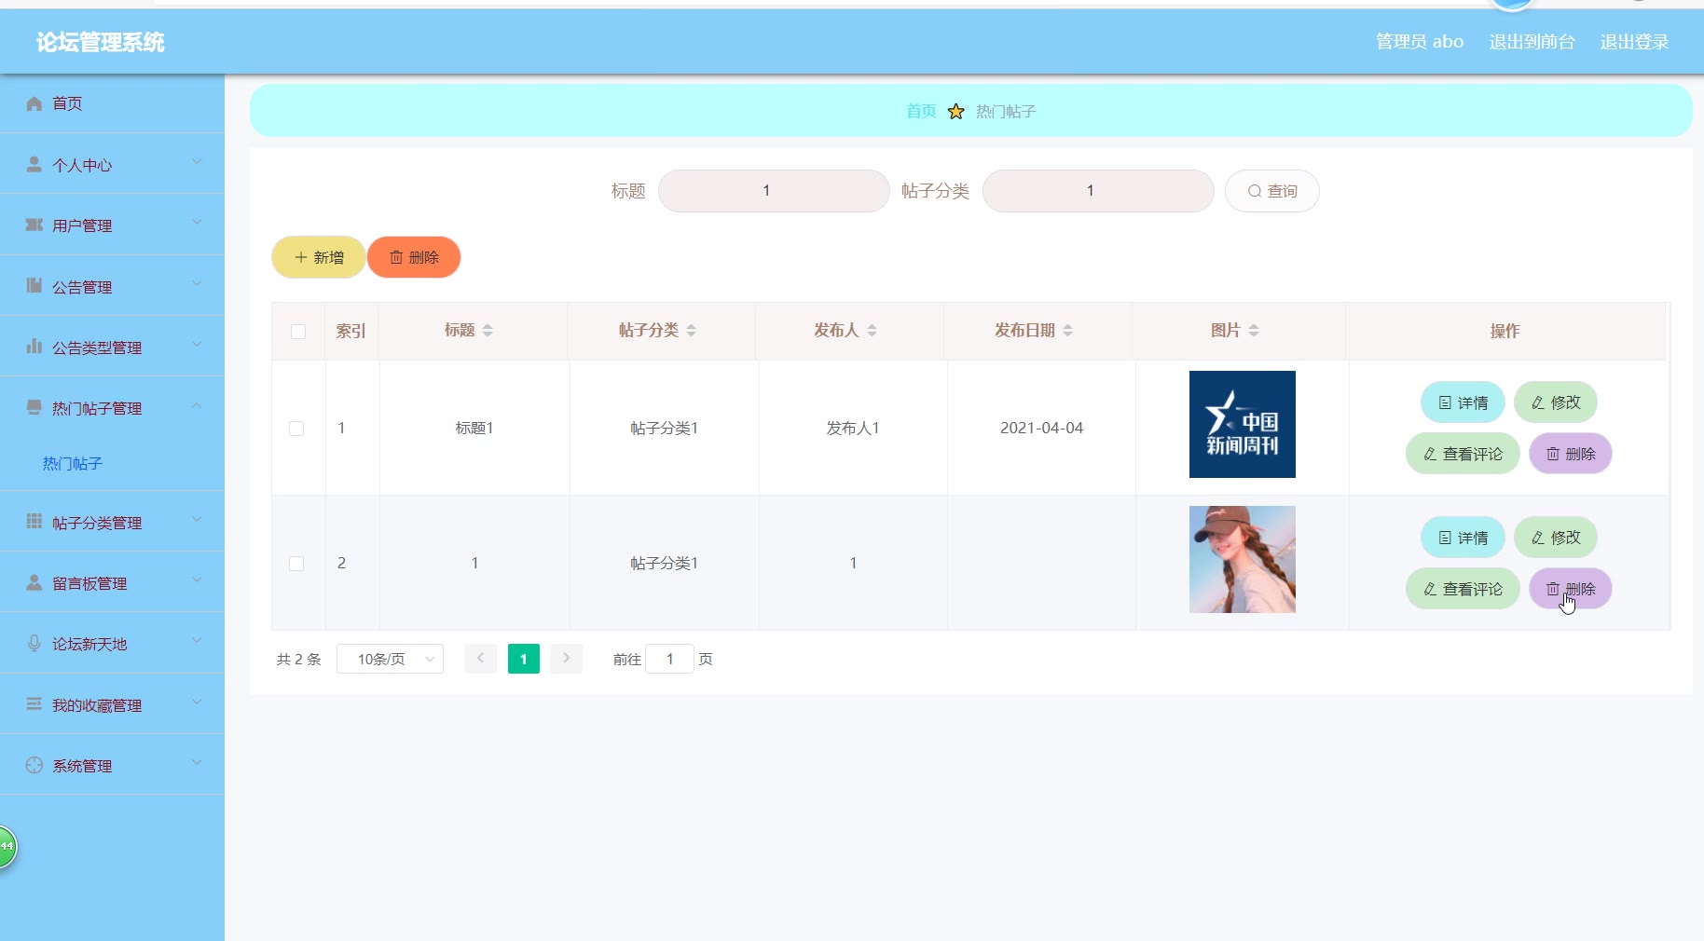1704x941 pixels.
Task: Click the 首页 breadcrumb link
Action: [921, 112]
